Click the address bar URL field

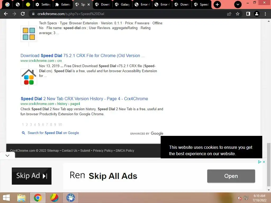128,14
